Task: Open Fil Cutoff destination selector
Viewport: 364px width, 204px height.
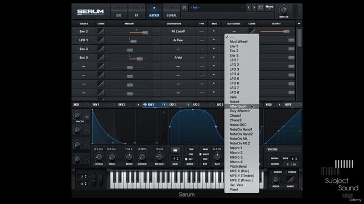Action: [178, 32]
